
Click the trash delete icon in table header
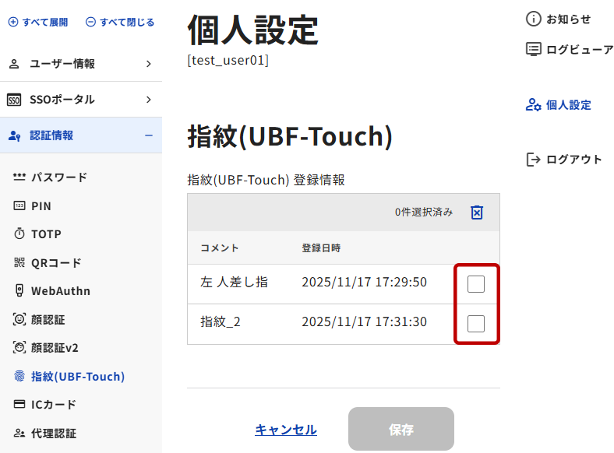tap(477, 212)
